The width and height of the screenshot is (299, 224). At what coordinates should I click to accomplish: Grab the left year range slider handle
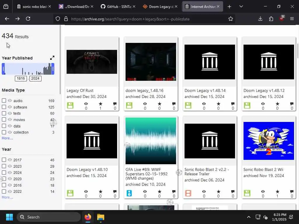(x=3, y=69)
